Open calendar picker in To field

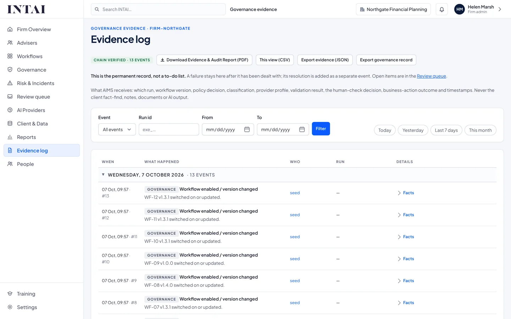(x=302, y=130)
